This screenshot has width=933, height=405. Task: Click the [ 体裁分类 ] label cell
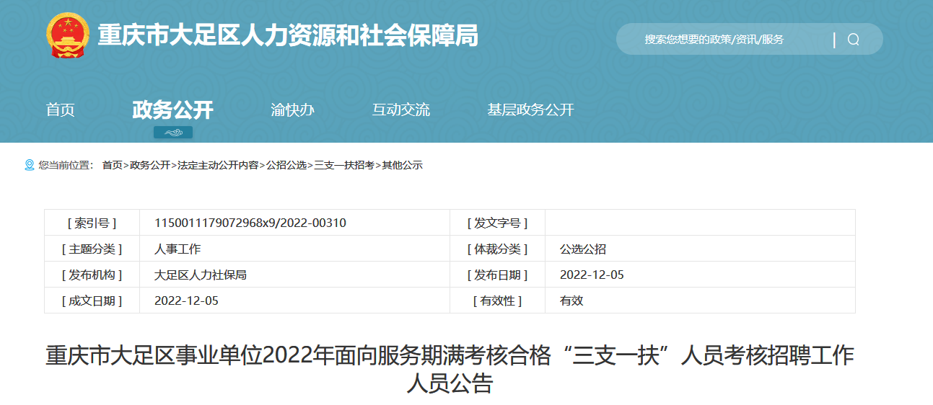[498, 249]
